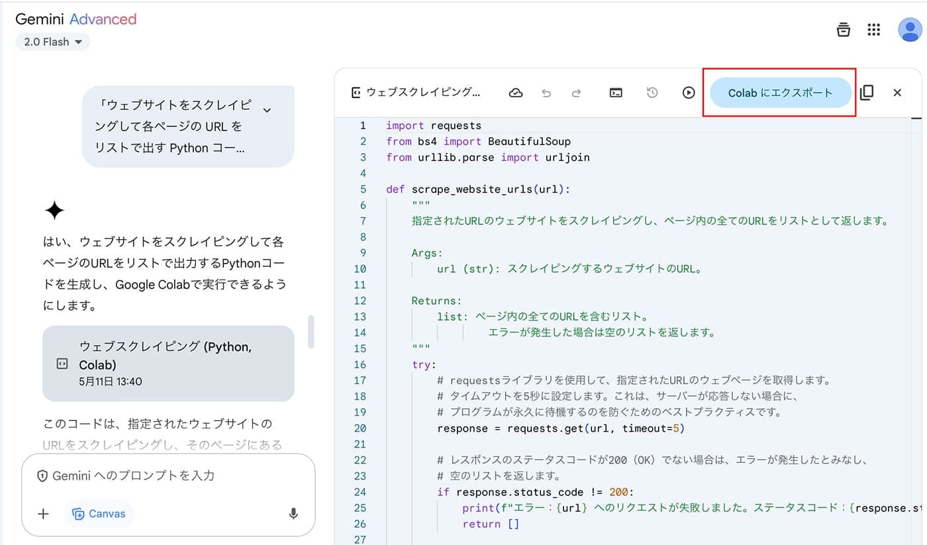The image size is (927, 545).
Task: Click the from urllib.parse import urljoin line
Action: 487,157
